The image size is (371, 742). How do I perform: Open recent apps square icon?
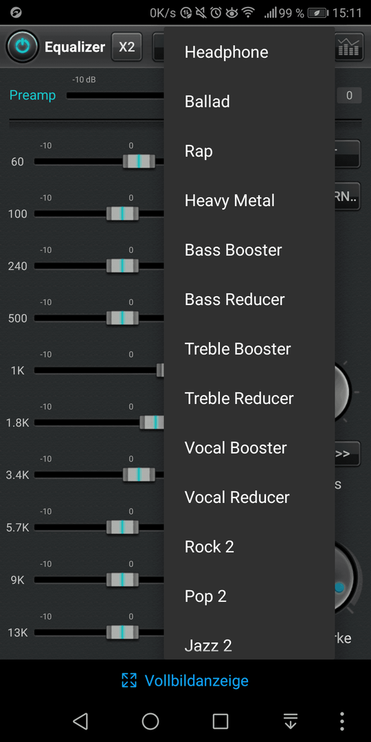221,721
